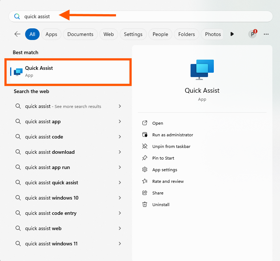
Task: Expand chevron for 'quick assist code'
Action: pyautogui.click(x=120, y=137)
